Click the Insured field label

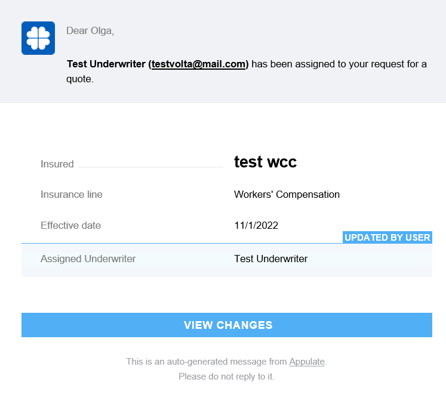tap(57, 164)
